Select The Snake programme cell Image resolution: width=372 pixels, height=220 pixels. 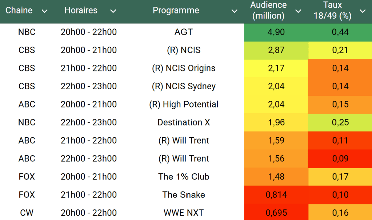tap(184, 195)
